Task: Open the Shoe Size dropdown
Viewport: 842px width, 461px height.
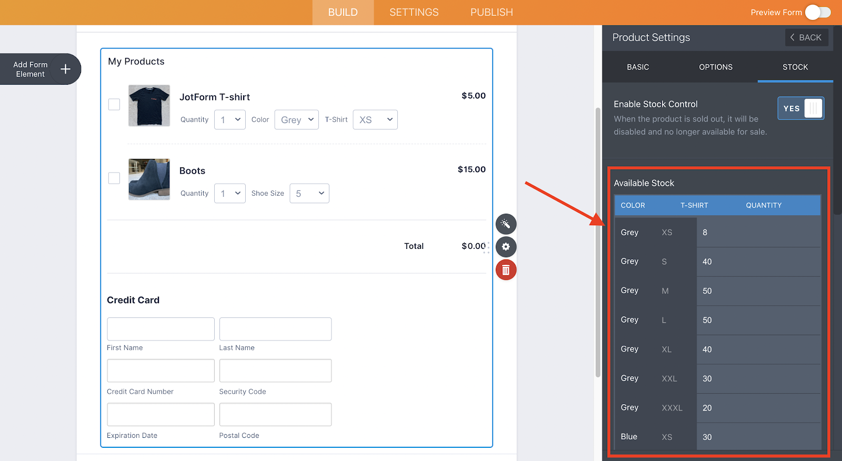Action: tap(309, 193)
